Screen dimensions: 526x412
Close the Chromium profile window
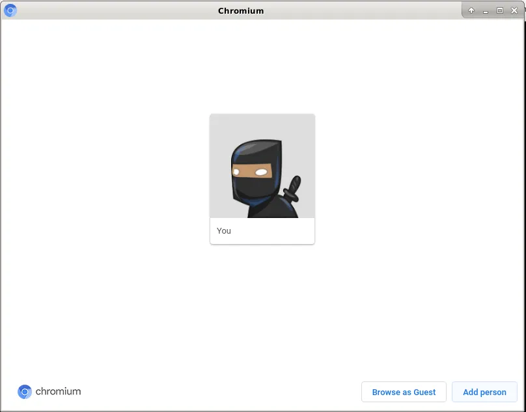coord(514,10)
